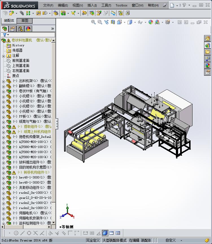Click the Zoom to Fit magnifier icon
This screenshot has height=244, width=212.
tap(93, 22)
